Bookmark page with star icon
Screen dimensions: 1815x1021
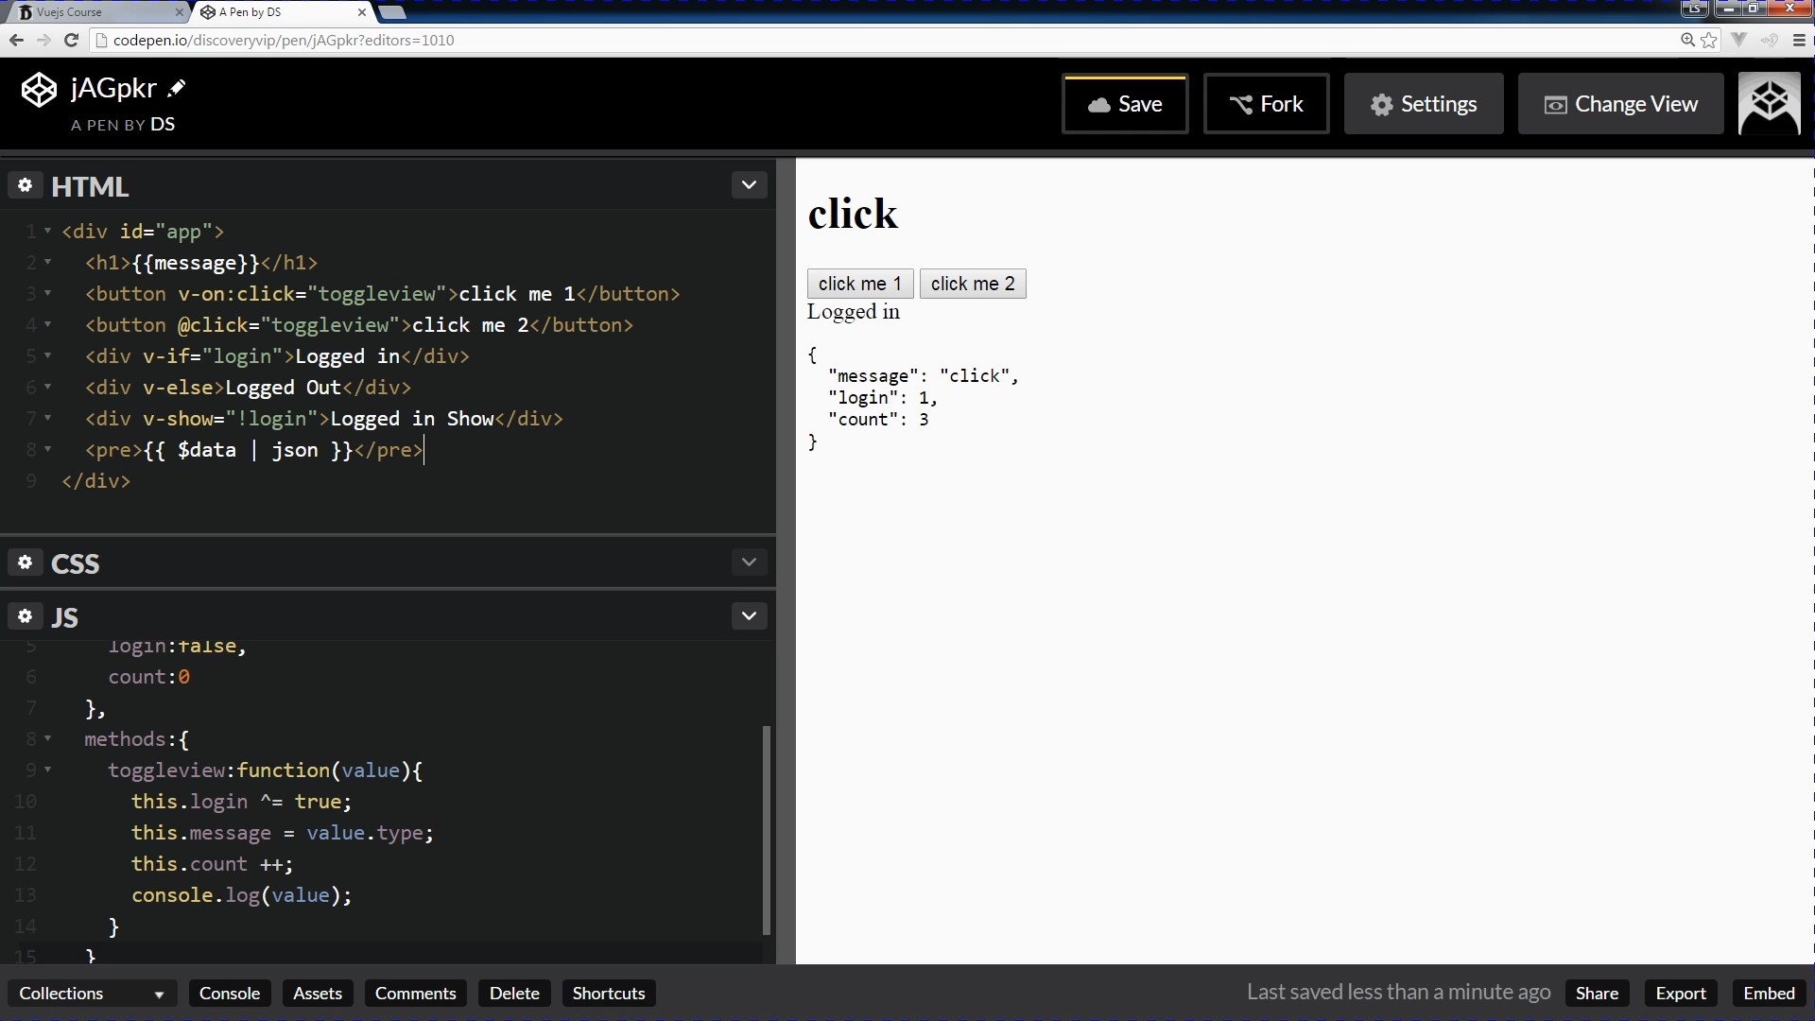1708,40
